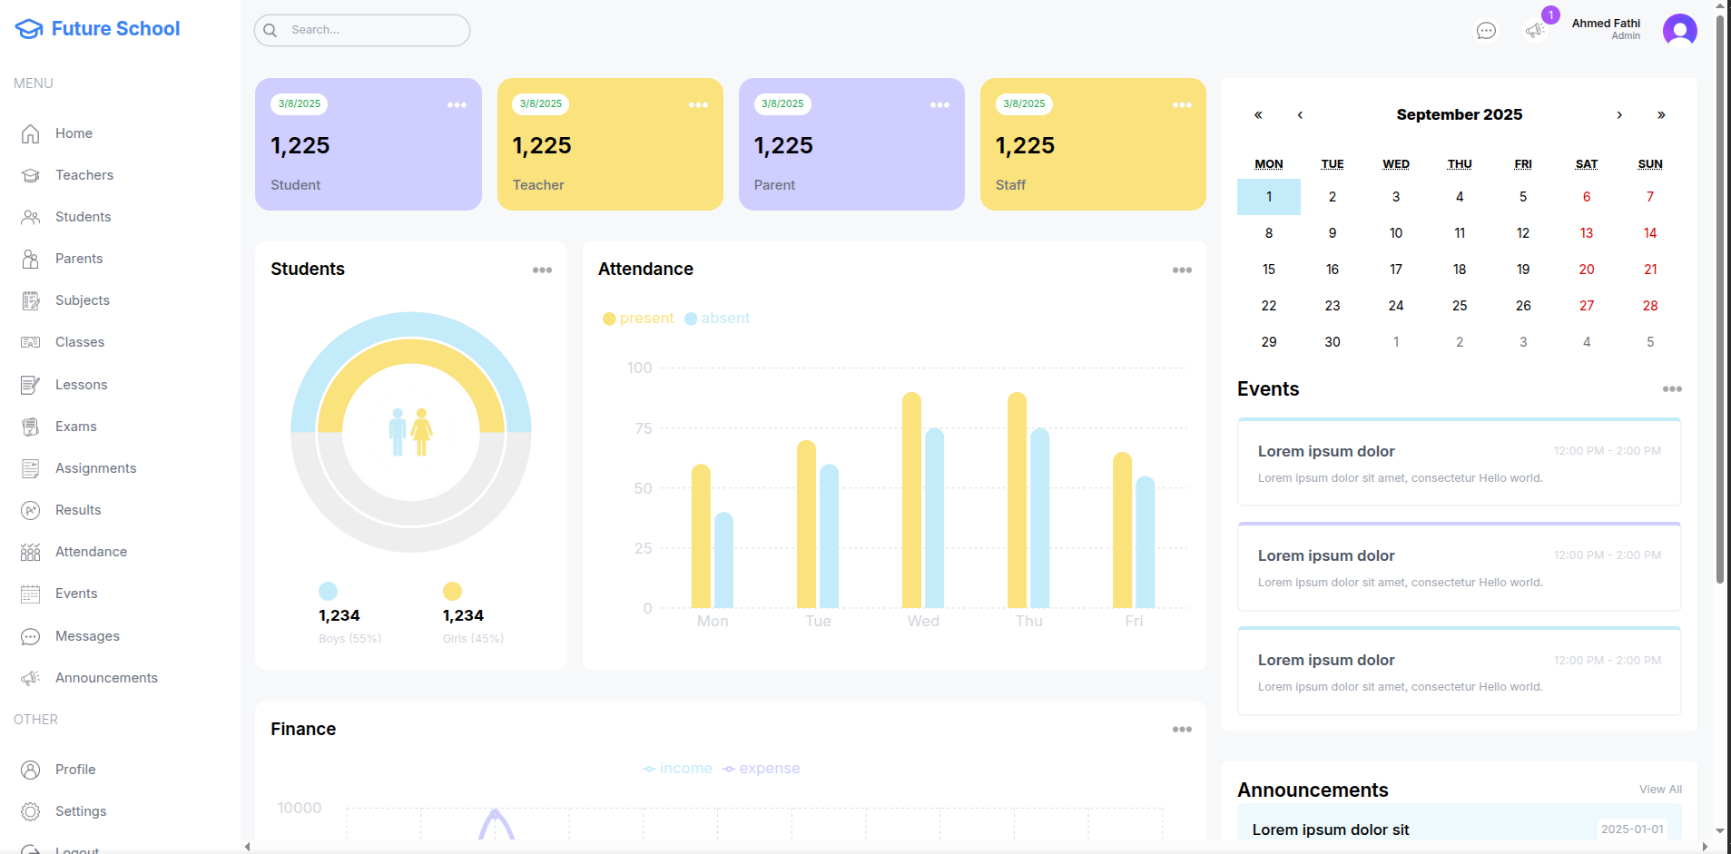Go to the Subjects menu item

tap(82, 300)
